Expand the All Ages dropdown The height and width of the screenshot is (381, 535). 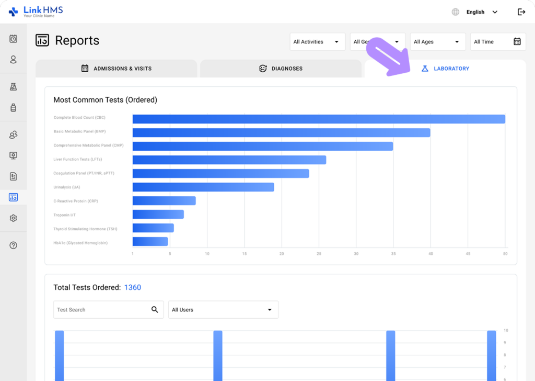pyautogui.click(x=437, y=42)
